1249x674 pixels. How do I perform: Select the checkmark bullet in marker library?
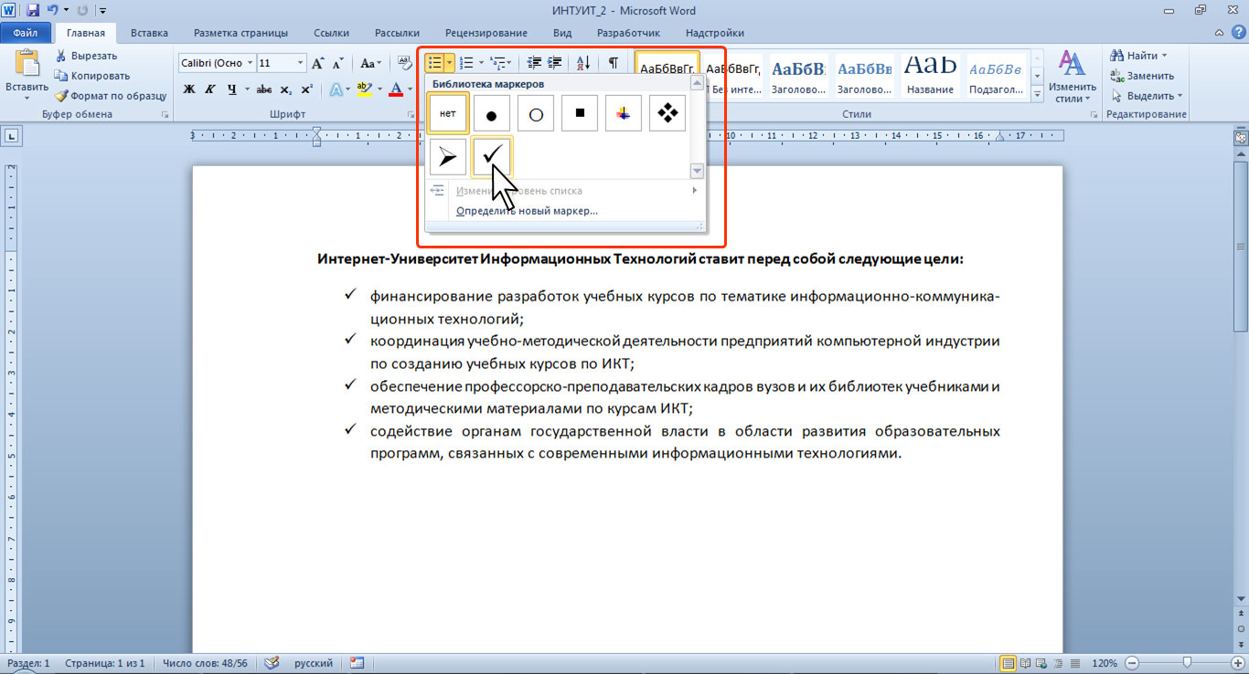pyautogui.click(x=492, y=156)
